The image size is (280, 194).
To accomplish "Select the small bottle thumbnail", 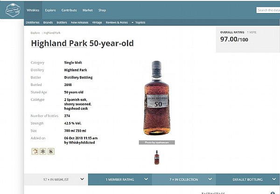I will [x=157, y=158].
